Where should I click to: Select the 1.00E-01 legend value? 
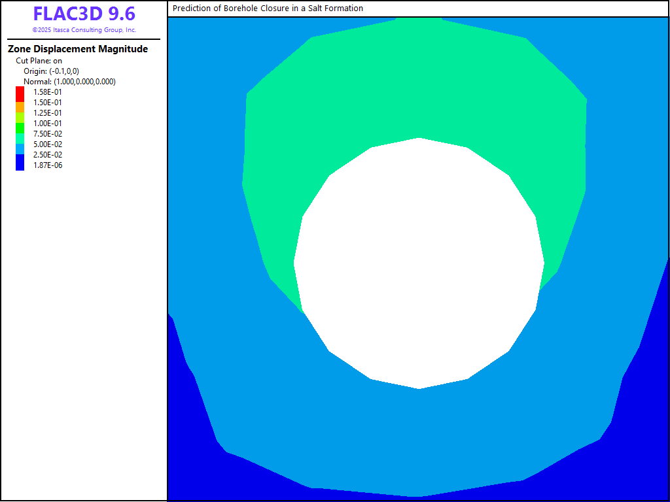(x=48, y=124)
